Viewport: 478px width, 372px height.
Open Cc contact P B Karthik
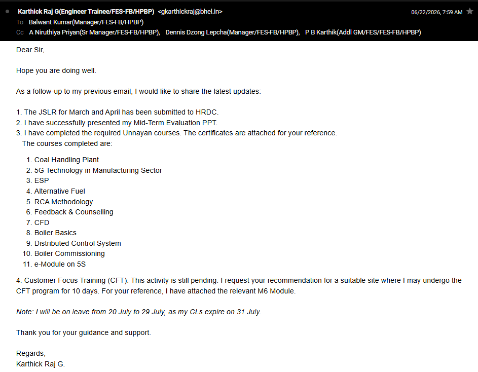pyautogui.click(x=363, y=32)
